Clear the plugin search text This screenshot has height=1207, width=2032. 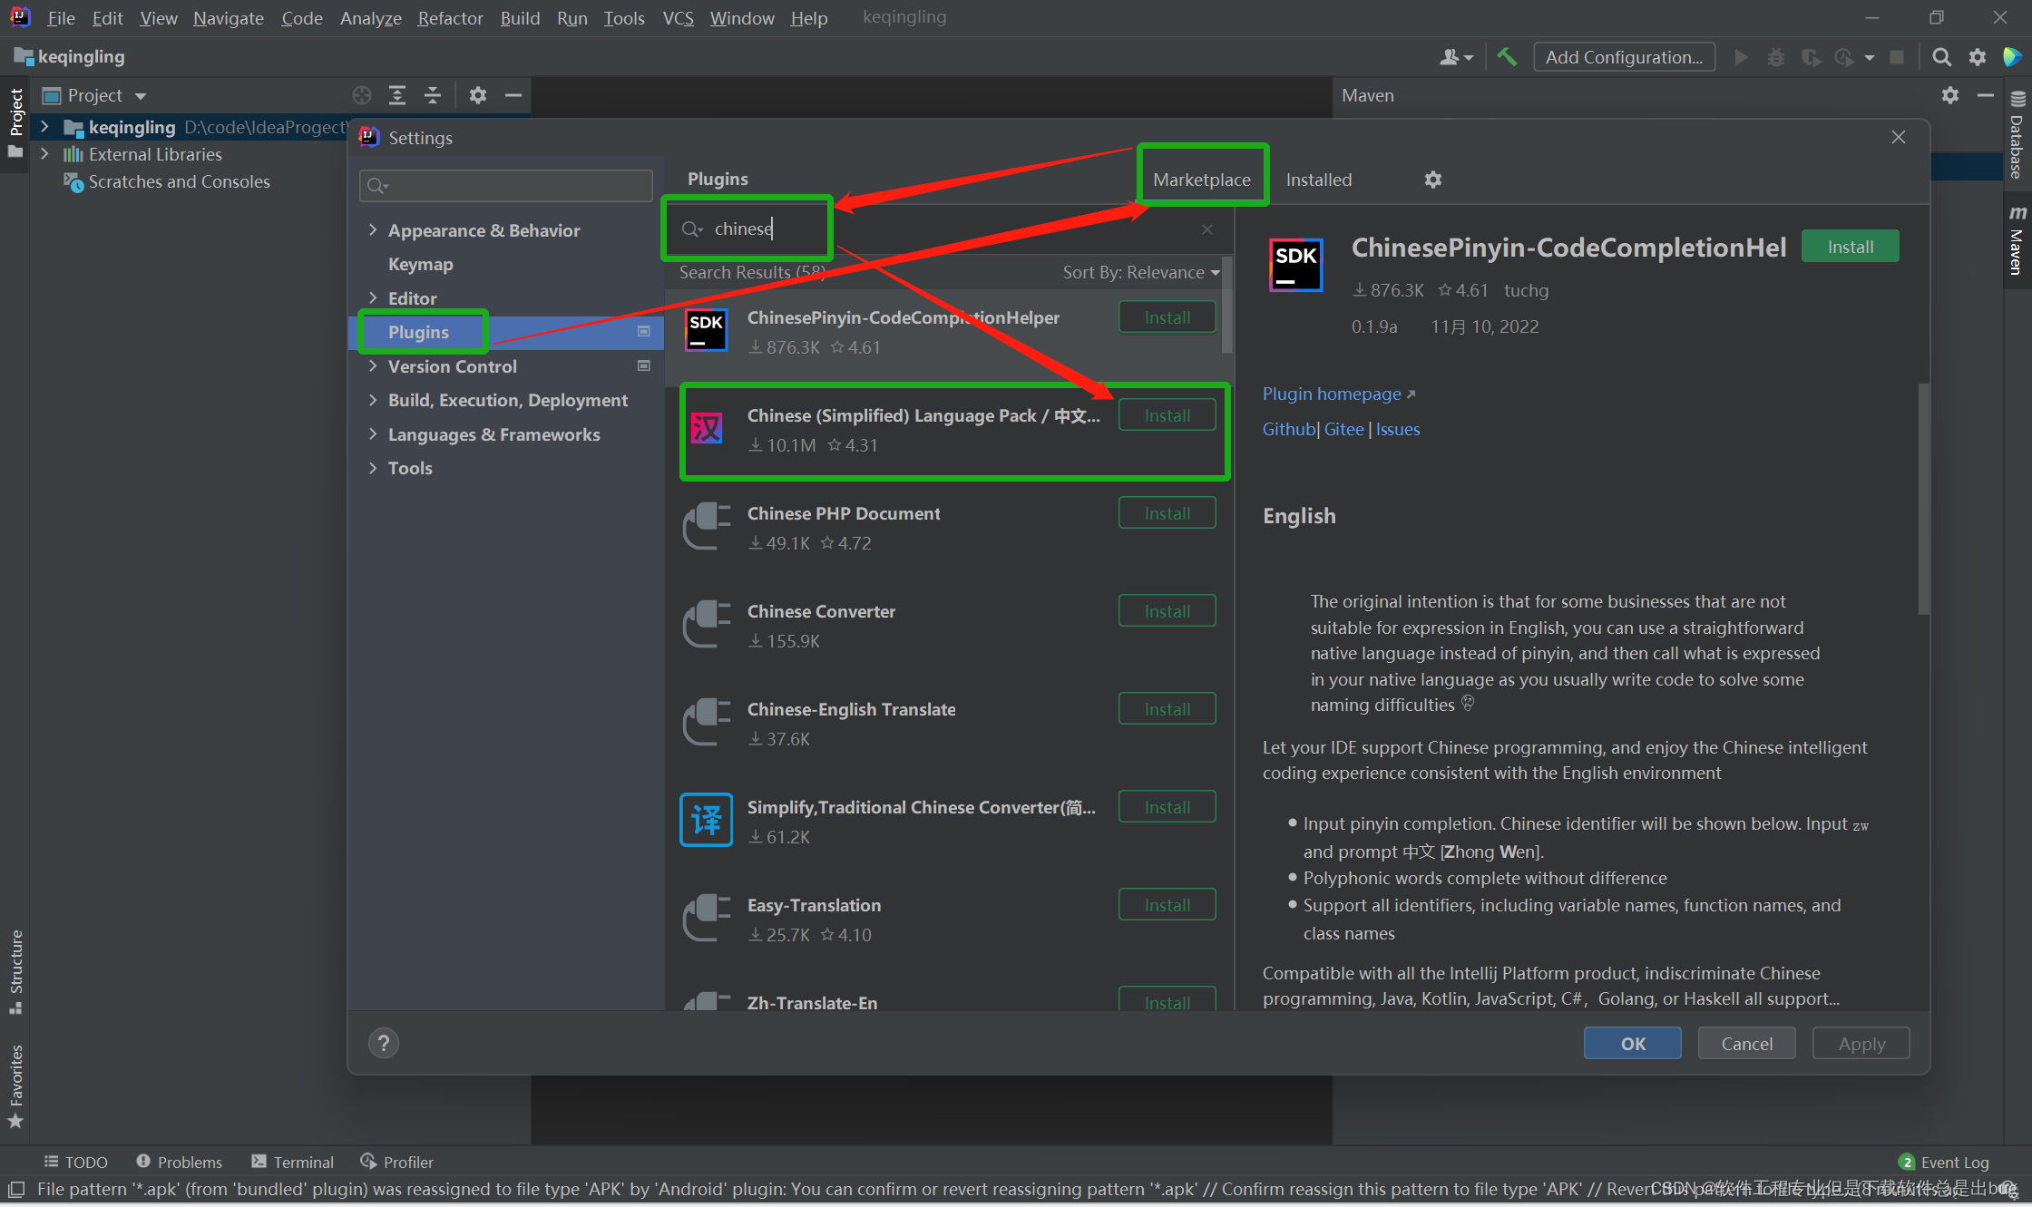coord(1206,229)
